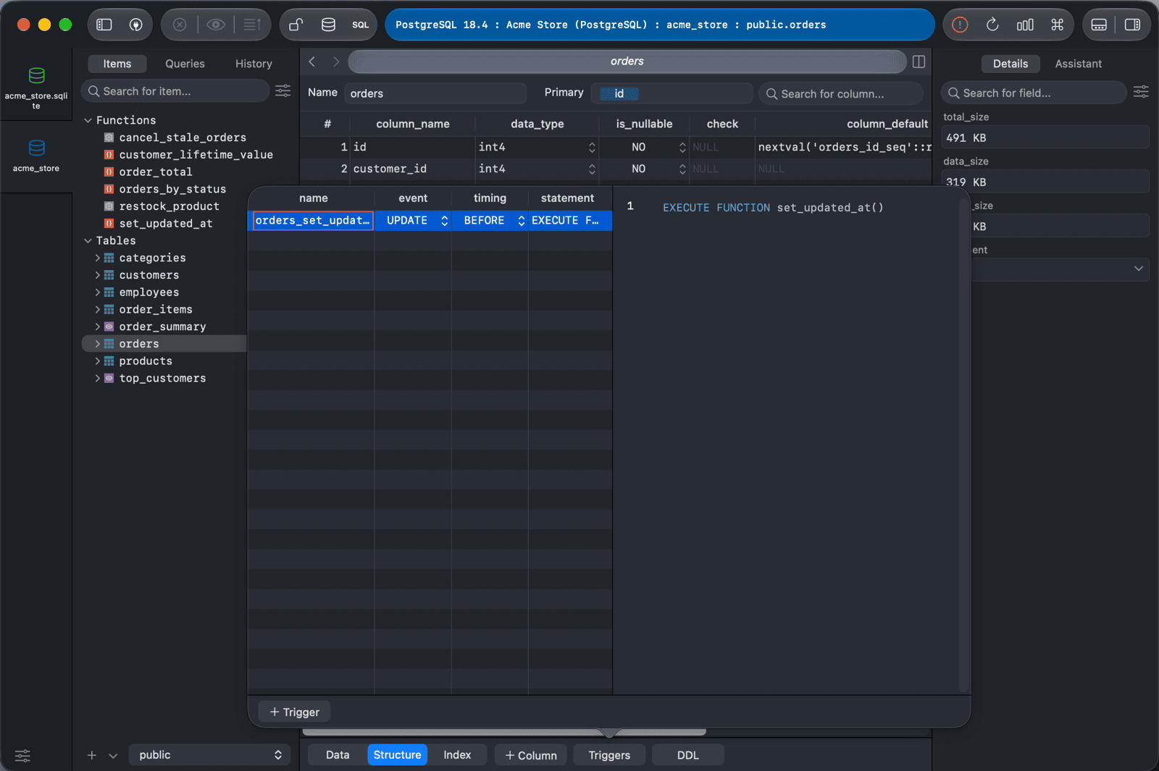Click the Triggers button
The width and height of the screenshot is (1159, 771).
(x=609, y=755)
